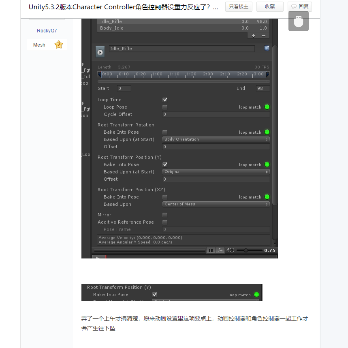Toggle Bake Into Pose in the second screenshot
The height and width of the screenshot is (348, 348).
pos(154,295)
